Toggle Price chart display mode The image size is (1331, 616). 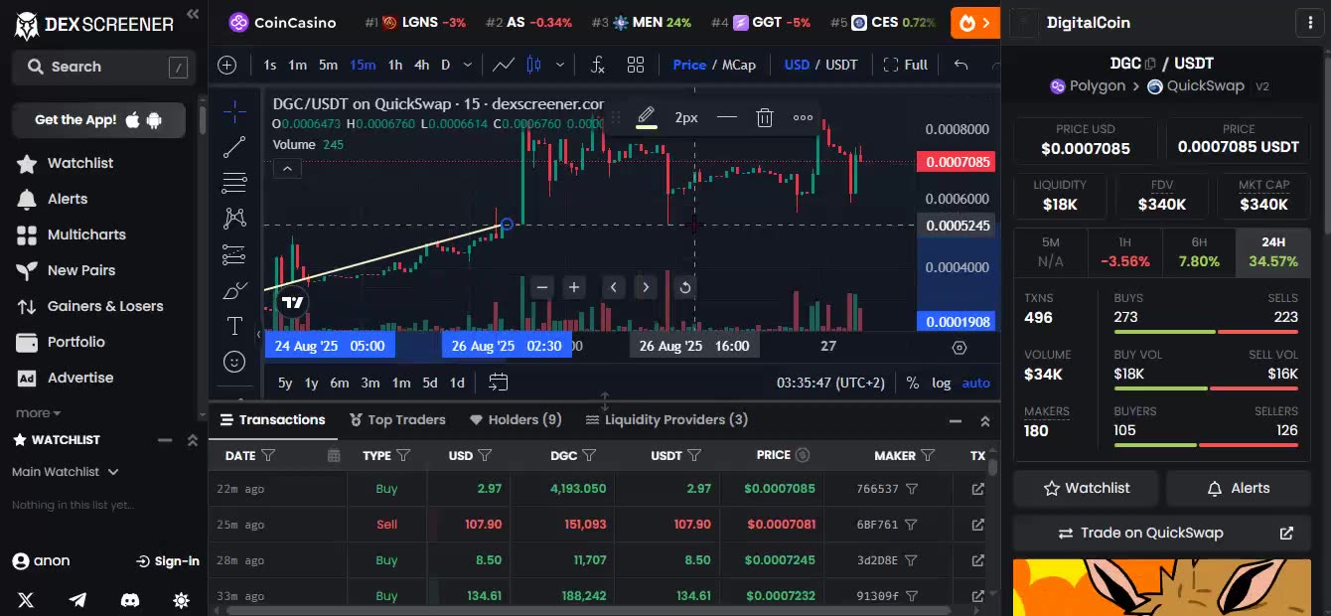coord(689,65)
